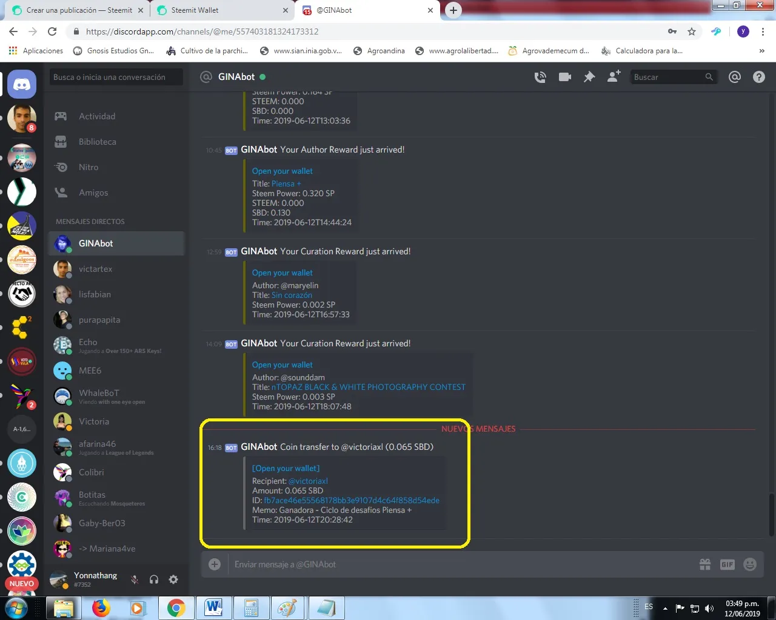Go back in browser
776x620 pixels.
[x=13, y=31]
